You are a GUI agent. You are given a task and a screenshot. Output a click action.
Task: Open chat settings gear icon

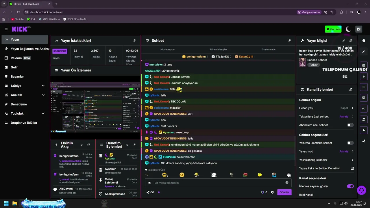[x=272, y=192]
